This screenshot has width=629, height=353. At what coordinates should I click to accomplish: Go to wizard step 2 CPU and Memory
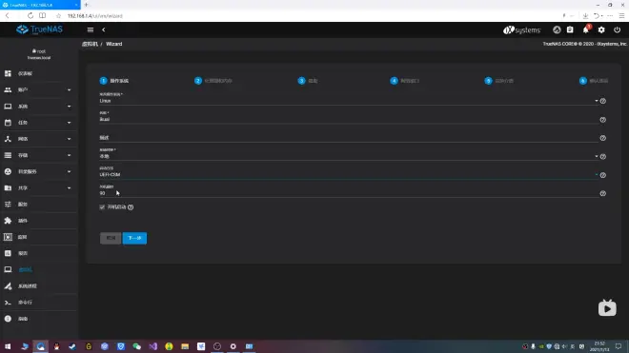pos(213,81)
